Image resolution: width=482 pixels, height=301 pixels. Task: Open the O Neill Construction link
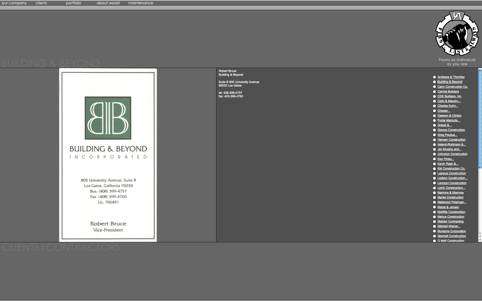451,241
